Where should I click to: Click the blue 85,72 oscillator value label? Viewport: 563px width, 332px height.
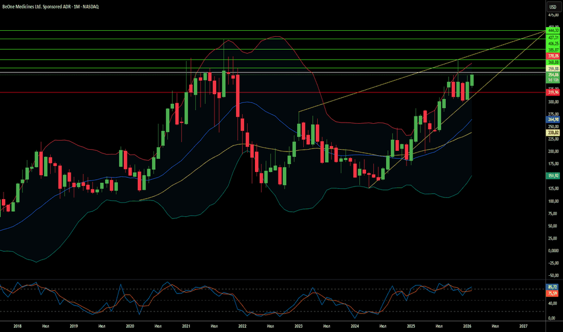[x=553, y=287]
